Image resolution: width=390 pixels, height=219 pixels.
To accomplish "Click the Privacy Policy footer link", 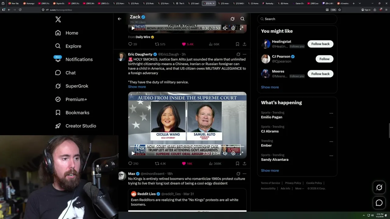I will [x=293, y=183].
